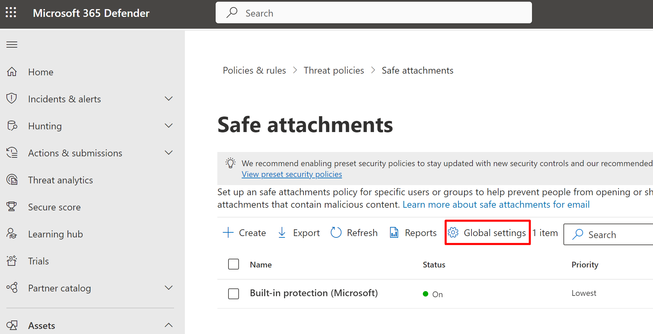Open View preset security policies link
This screenshot has width=653, height=334.
292,174
